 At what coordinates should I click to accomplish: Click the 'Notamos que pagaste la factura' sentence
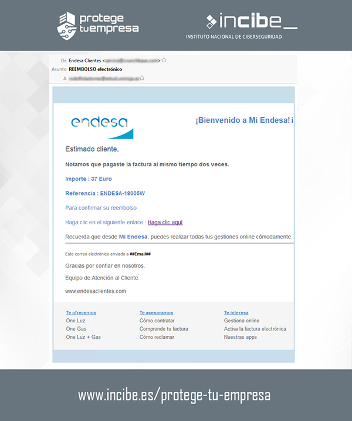[147, 164]
